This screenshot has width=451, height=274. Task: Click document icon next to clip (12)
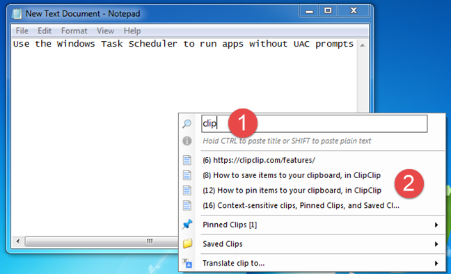(187, 191)
